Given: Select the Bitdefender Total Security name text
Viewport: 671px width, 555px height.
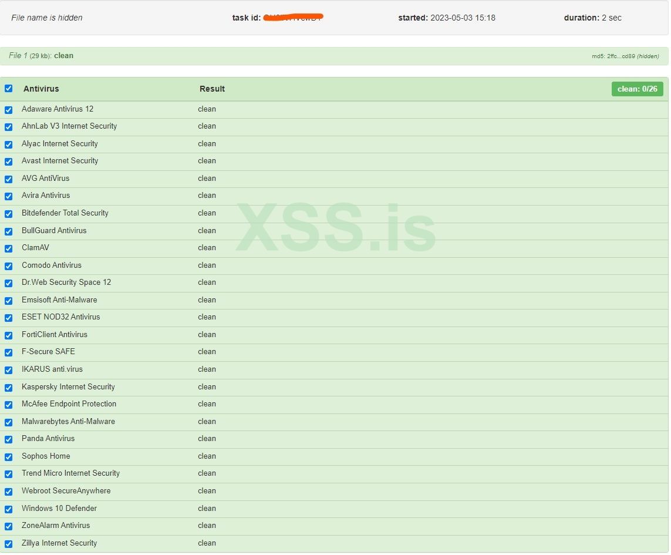Looking at the screenshot, I should [65, 213].
